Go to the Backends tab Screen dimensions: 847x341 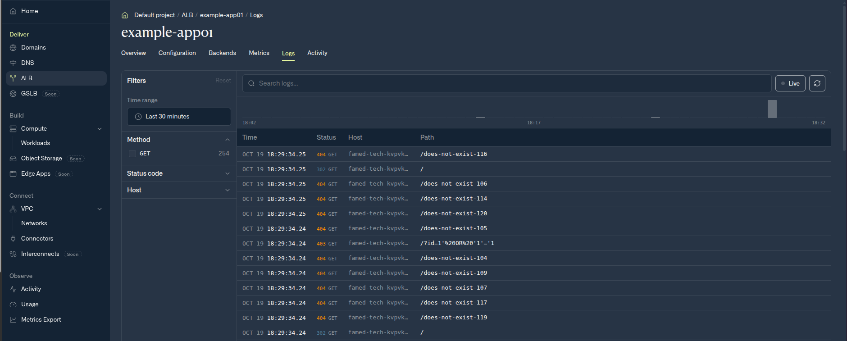tap(222, 53)
